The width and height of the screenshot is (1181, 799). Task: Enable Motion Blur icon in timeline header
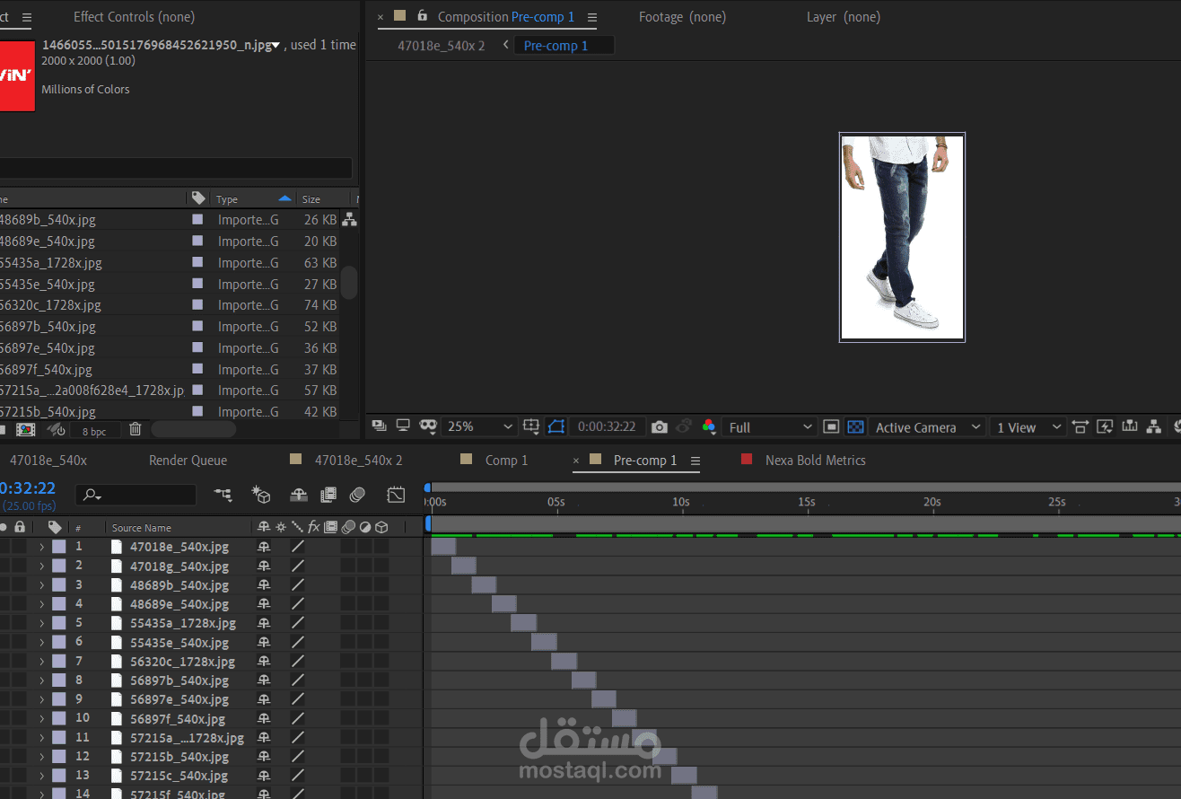[x=357, y=494]
